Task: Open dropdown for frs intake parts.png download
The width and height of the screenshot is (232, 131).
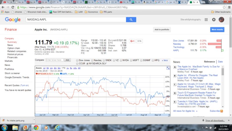Action: tap(34, 120)
